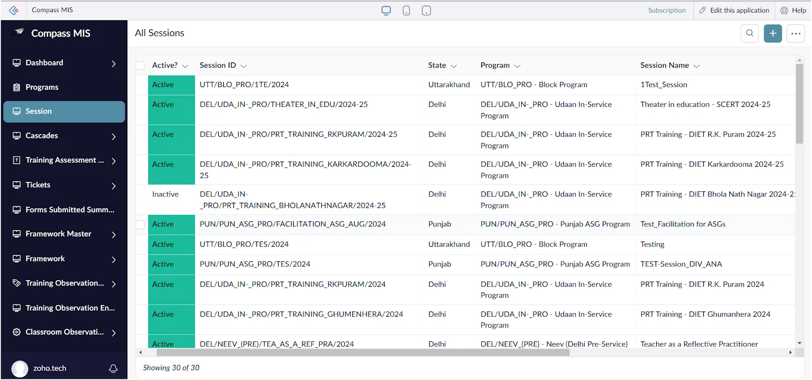Toggle the select-all header checkbox

pos(141,65)
